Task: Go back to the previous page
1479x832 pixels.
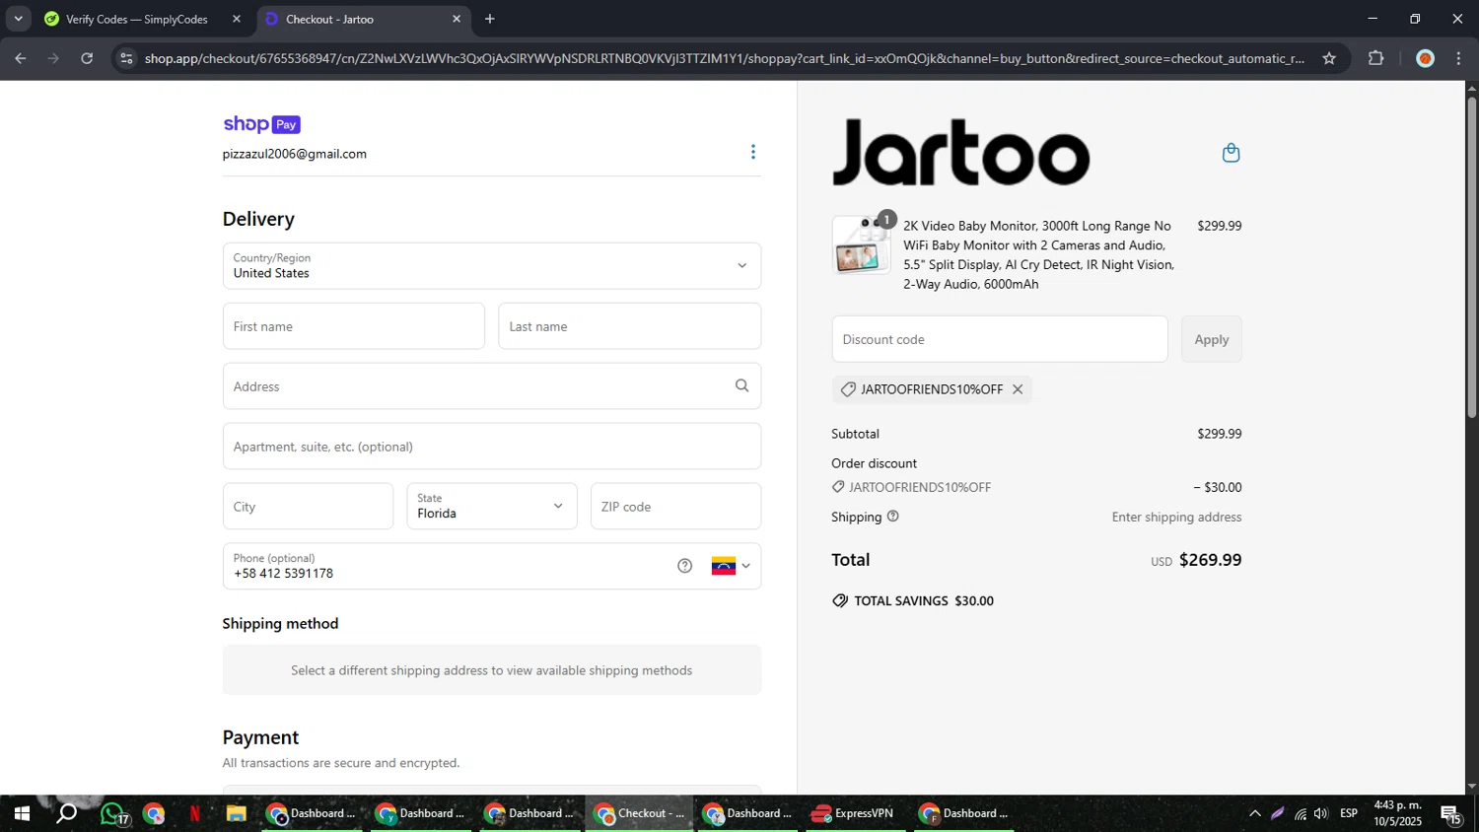Action: (x=21, y=58)
